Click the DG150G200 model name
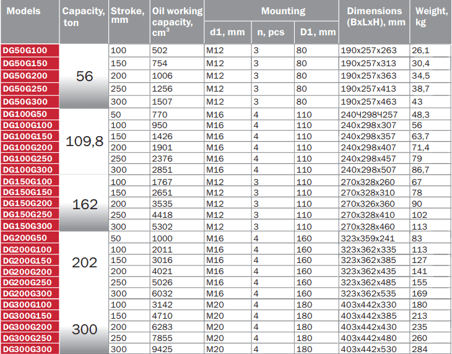Image resolution: width=452 pixels, height=354 pixels. [x=30, y=203]
